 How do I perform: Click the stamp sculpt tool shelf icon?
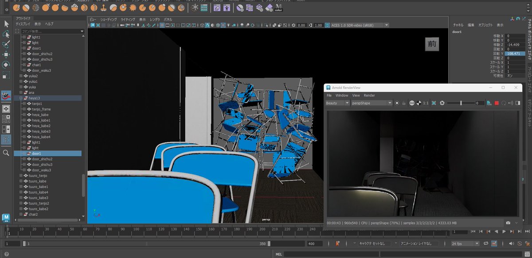(x=103, y=8)
